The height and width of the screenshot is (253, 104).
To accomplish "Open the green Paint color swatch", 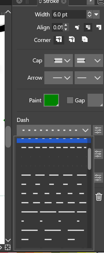I will 51,100.
